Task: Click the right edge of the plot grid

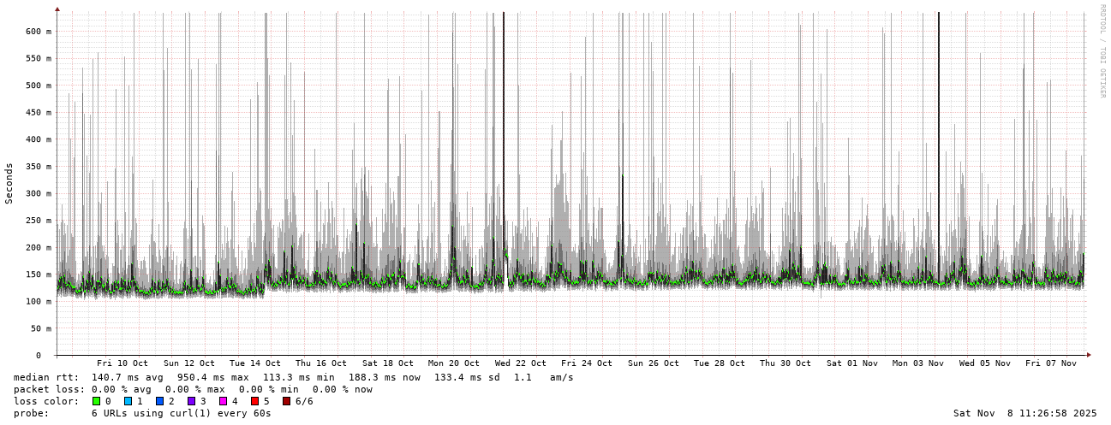Action: [x=1084, y=171]
